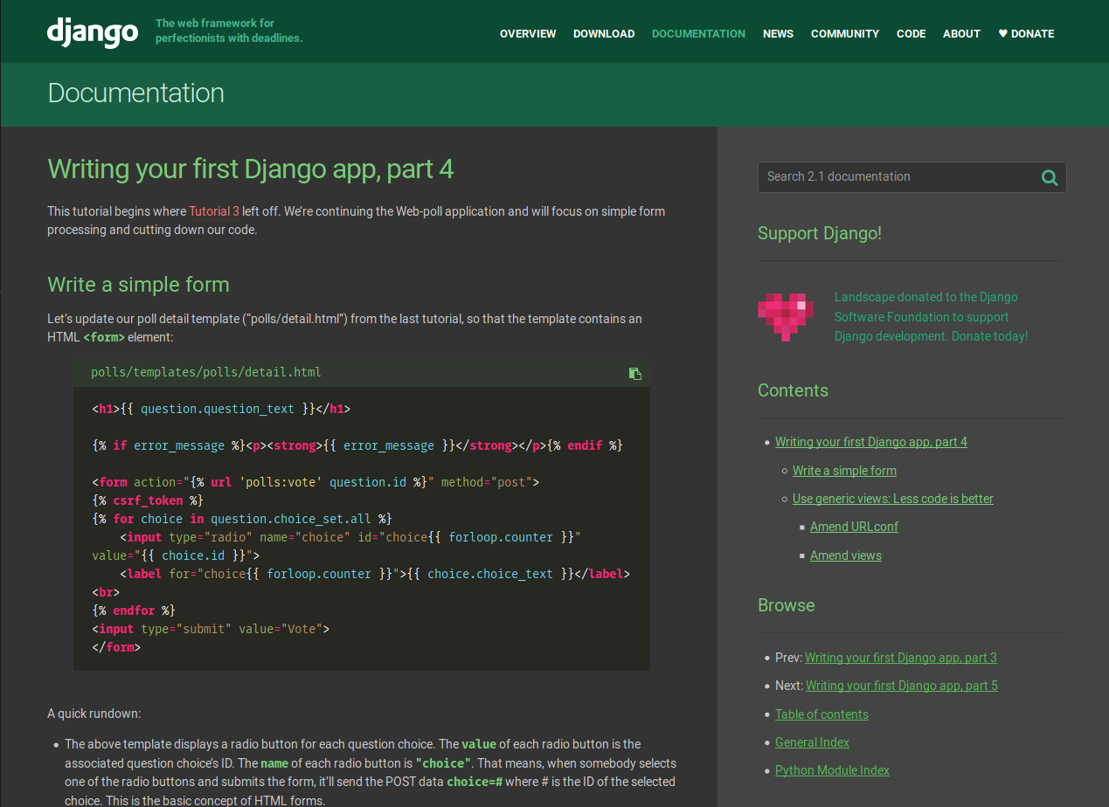Open the About menu item
This screenshot has width=1109, height=807.
[x=961, y=34]
